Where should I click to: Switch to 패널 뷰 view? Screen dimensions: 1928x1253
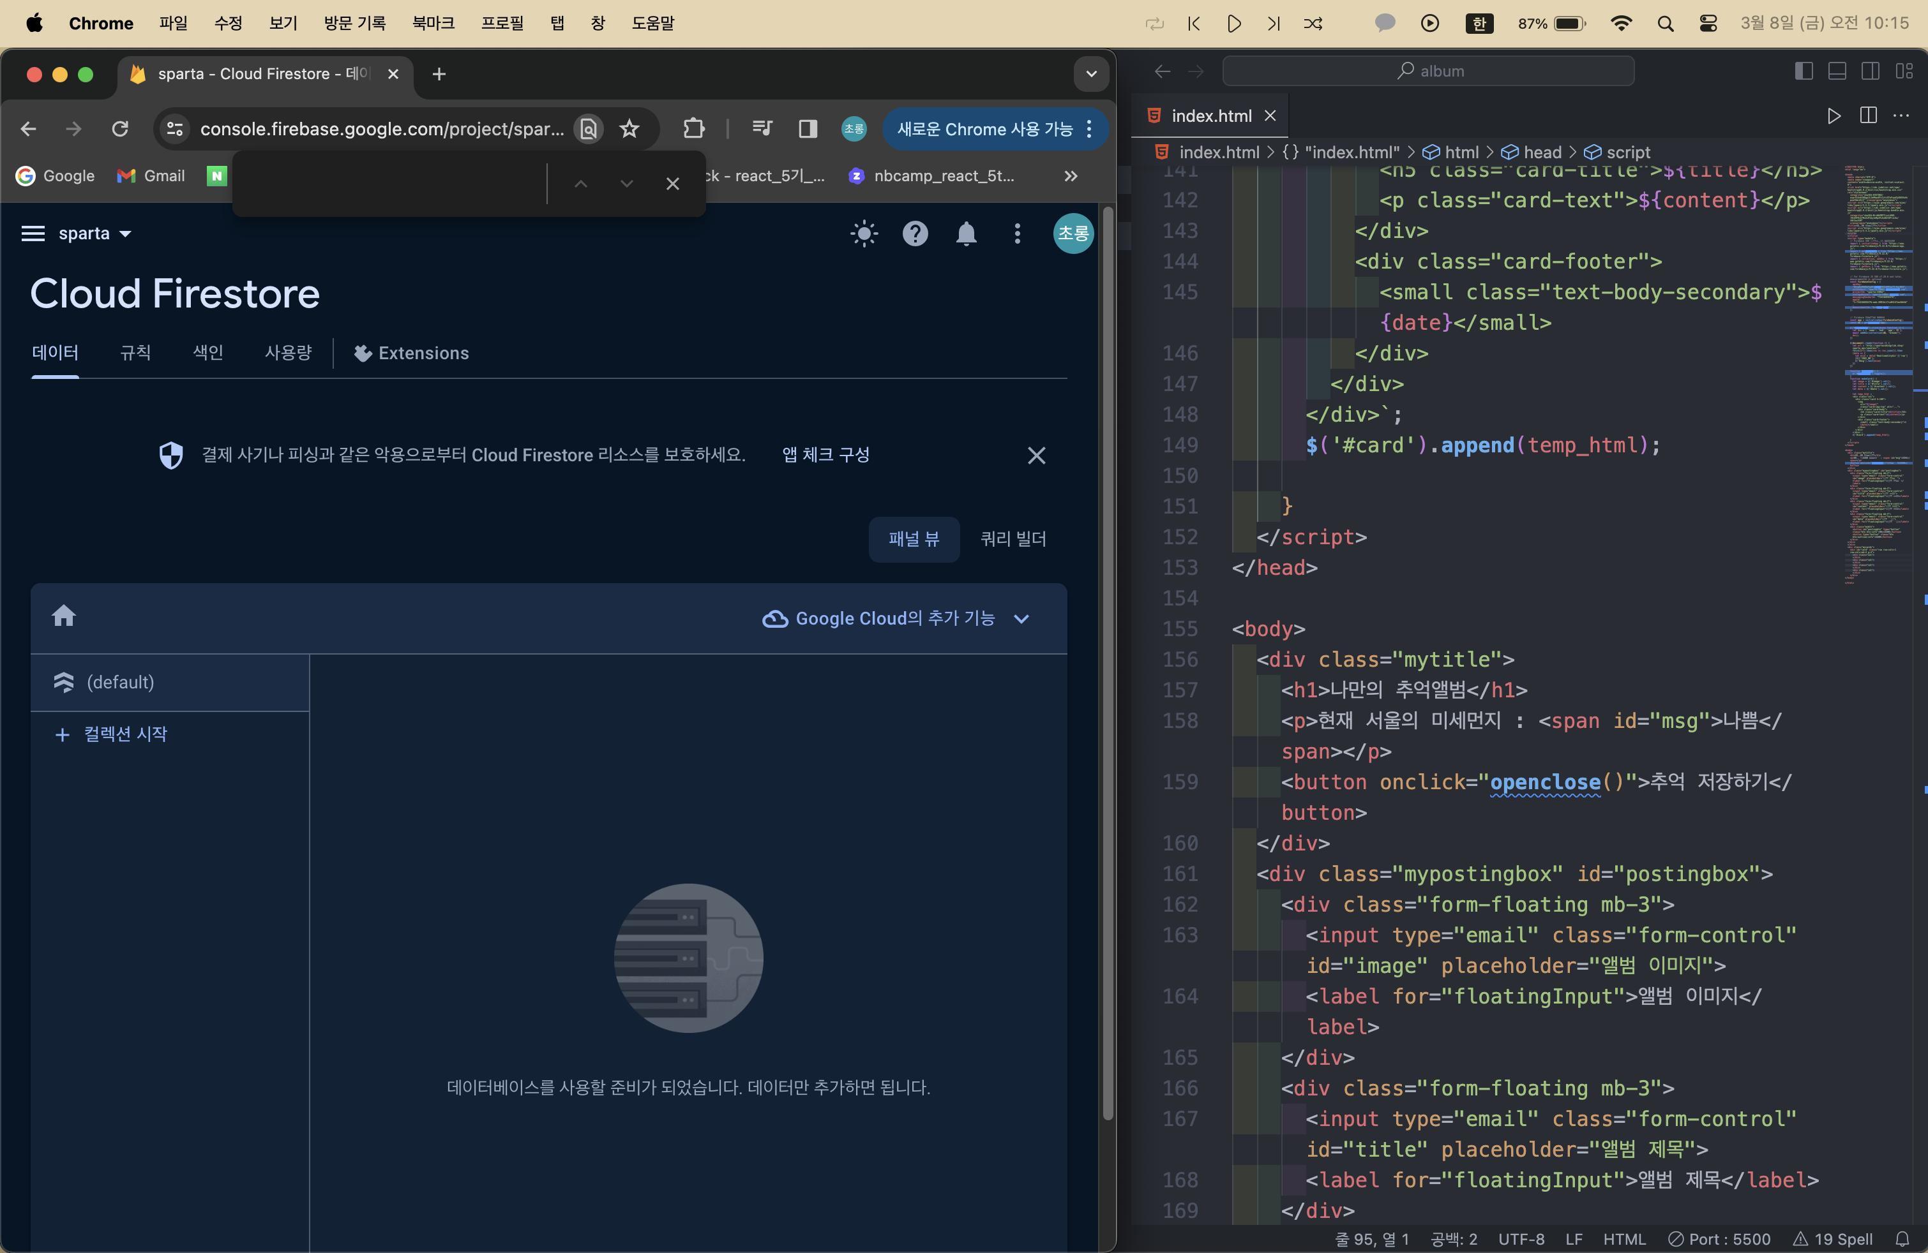tap(914, 539)
